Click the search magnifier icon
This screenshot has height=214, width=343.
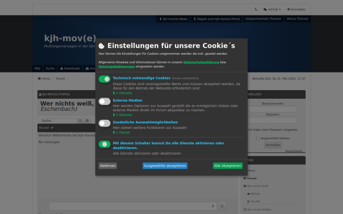[x=80, y=120]
